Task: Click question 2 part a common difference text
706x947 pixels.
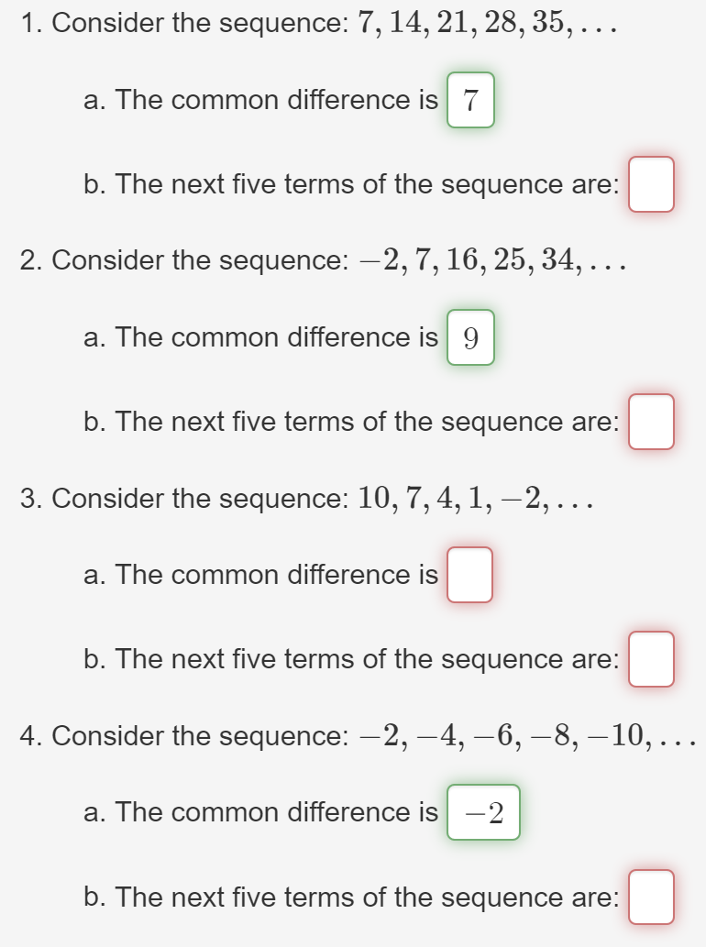Action: click(x=261, y=337)
